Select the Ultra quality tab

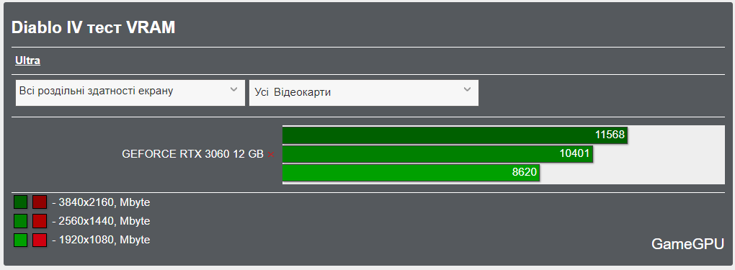pyautogui.click(x=27, y=60)
